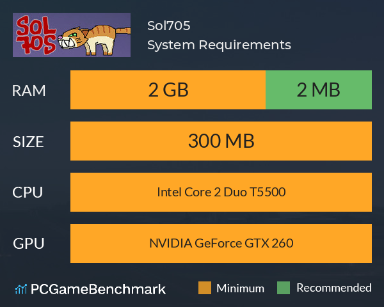Click the Sol705 game thumbnail image

click(72, 35)
